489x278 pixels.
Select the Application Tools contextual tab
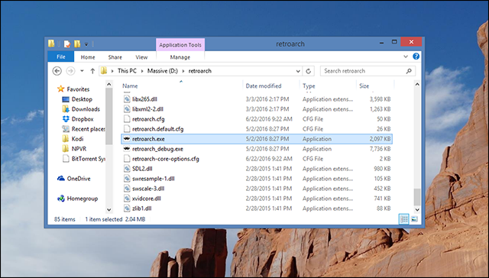(180, 45)
